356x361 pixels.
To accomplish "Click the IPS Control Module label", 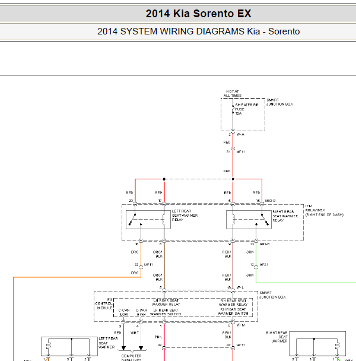I will (x=104, y=303).
